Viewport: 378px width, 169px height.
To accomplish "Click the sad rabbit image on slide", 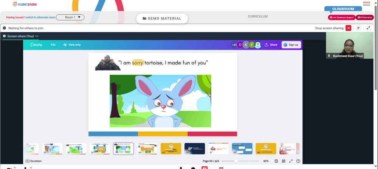I will tap(160, 101).
